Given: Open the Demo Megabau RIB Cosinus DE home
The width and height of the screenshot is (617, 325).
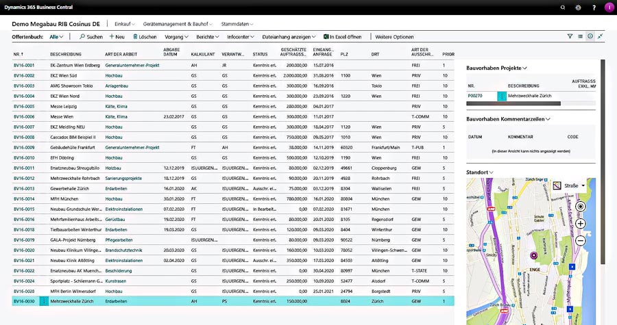Looking at the screenshot, I should coord(56,24).
